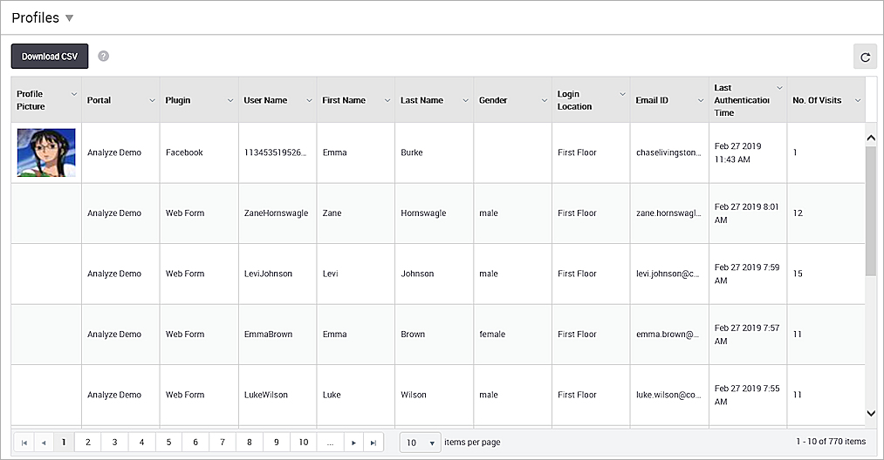
Task: Click the levi.johnson email cell
Action: click(669, 274)
